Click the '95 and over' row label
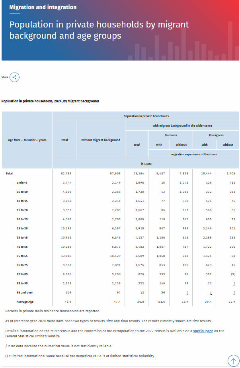Image resolution: width=240 pixels, height=368 pixels. (x=24, y=292)
